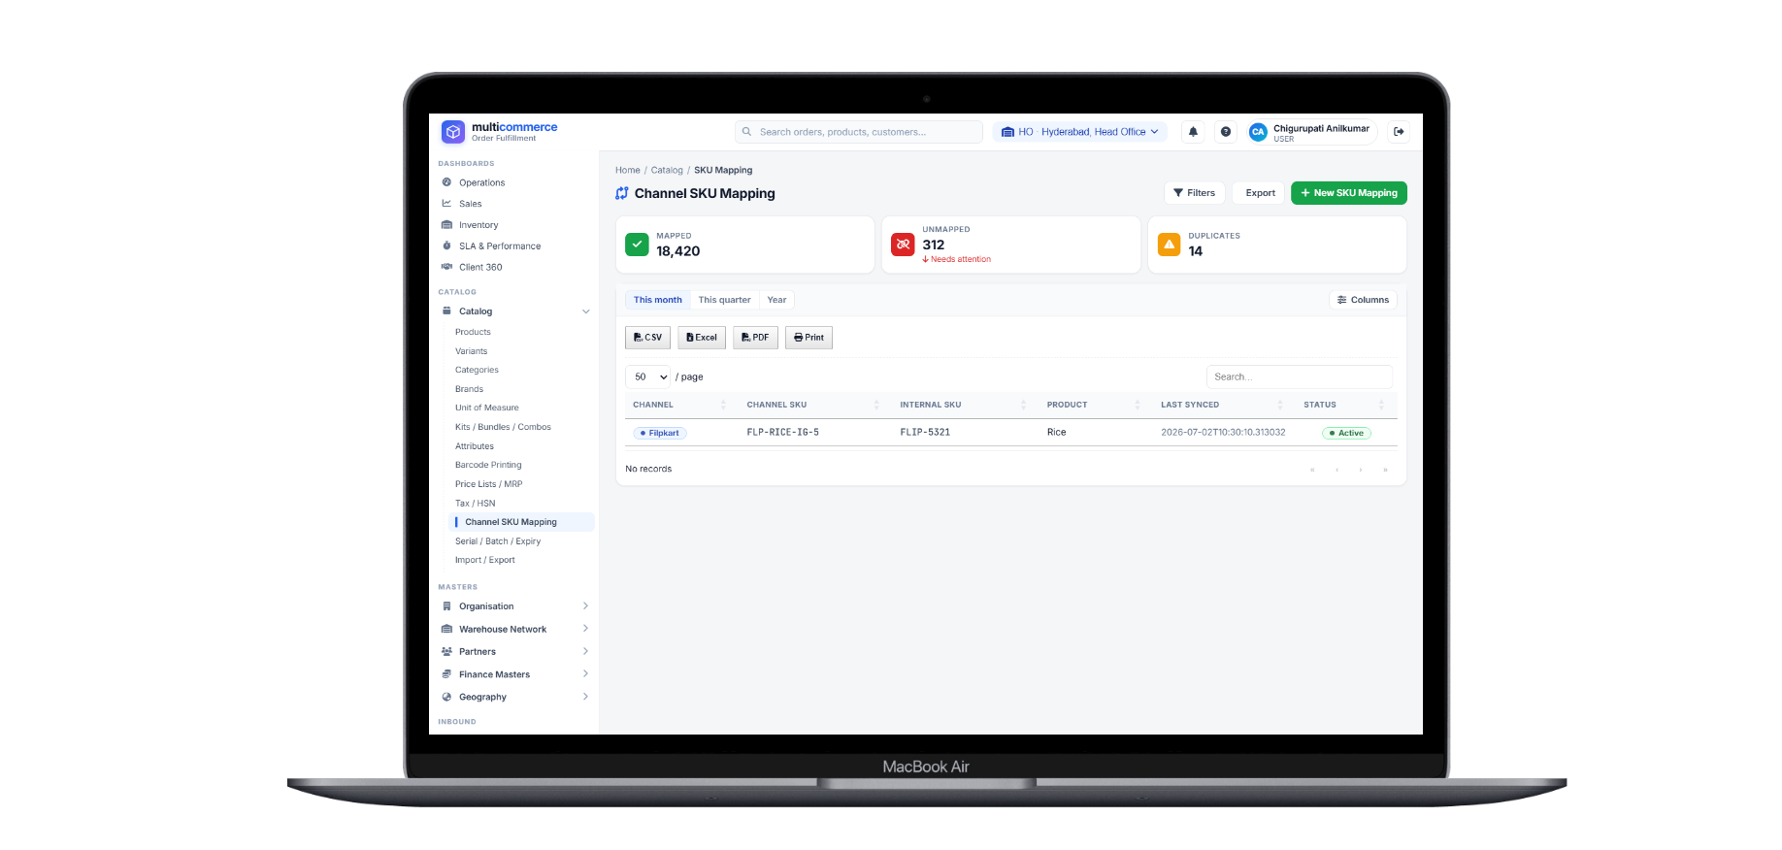This screenshot has height=850, width=1782.
Task: Click the Client 360 handshake icon
Action: coord(446,267)
